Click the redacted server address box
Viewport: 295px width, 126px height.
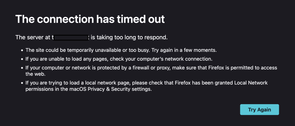(71, 37)
